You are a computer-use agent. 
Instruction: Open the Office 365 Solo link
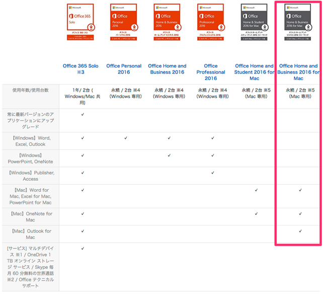(x=80, y=69)
